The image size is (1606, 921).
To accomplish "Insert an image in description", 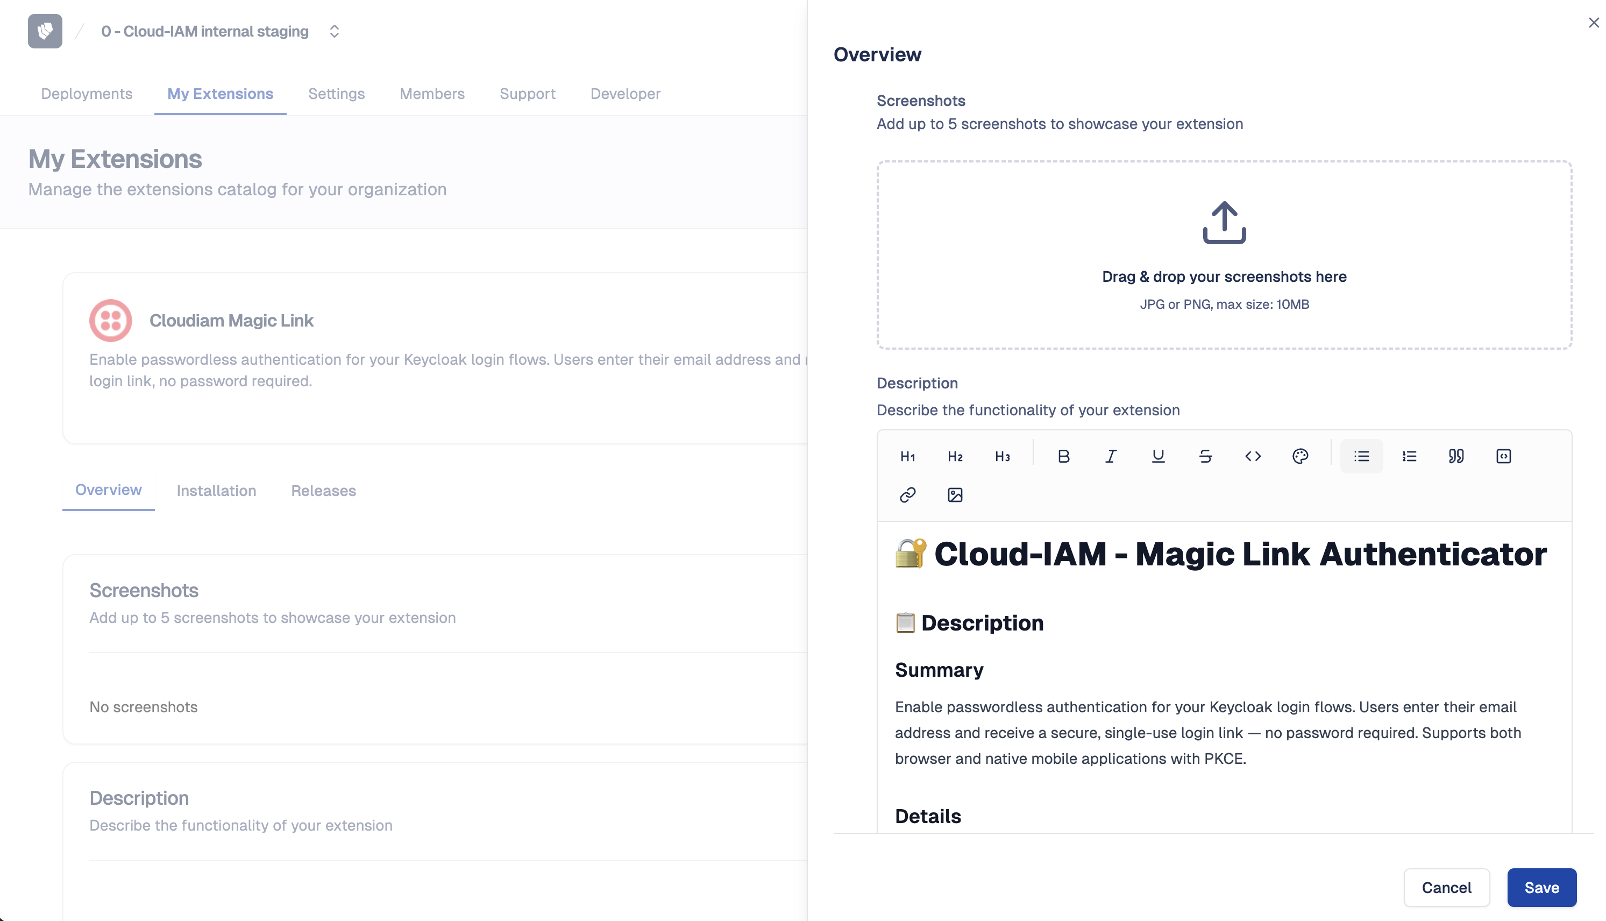I will tap(955, 494).
